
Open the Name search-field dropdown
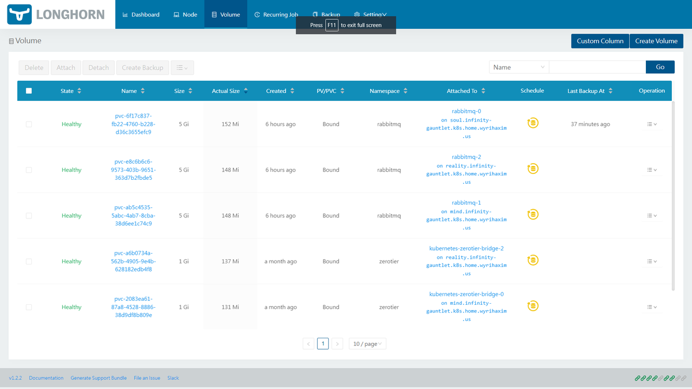pyautogui.click(x=519, y=67)
